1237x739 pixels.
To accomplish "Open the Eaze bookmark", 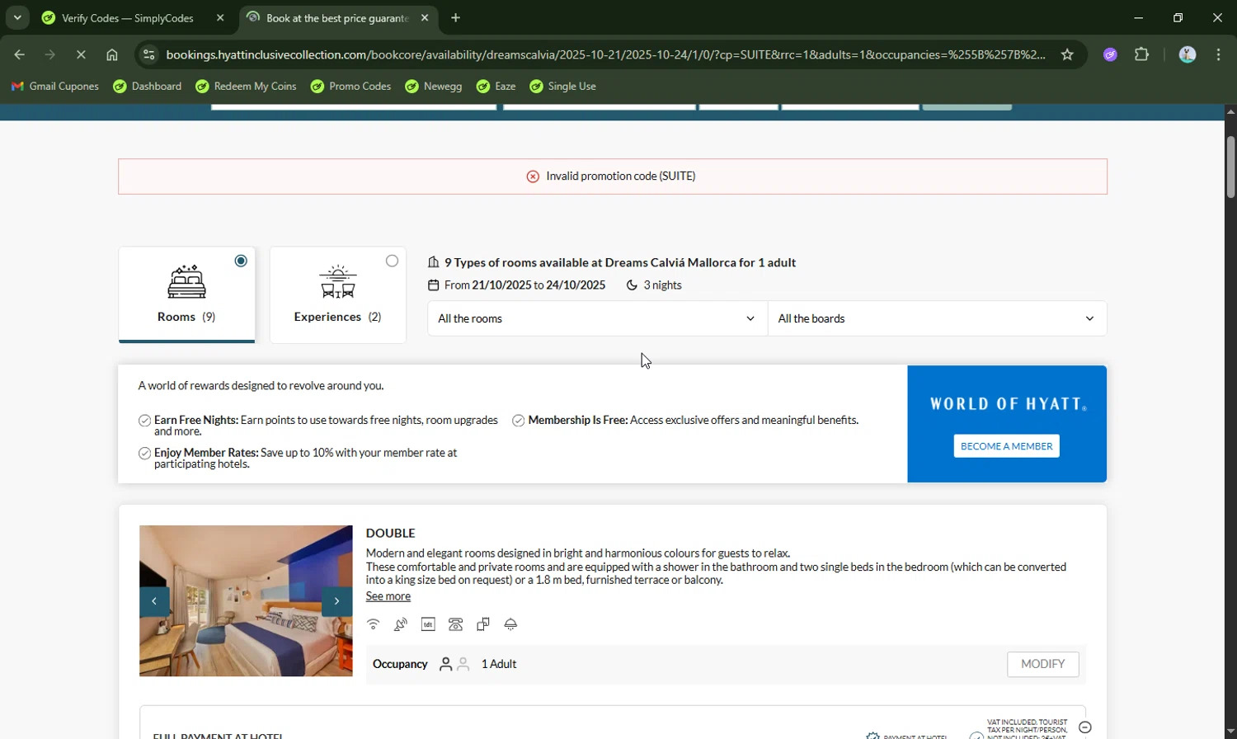I will click(496, 87).
